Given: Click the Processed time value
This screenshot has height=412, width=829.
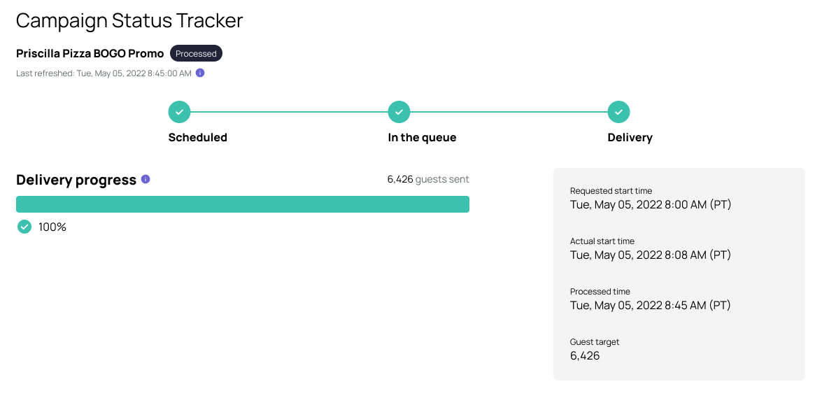Looking at the screenshot, I should pos(651,305).
